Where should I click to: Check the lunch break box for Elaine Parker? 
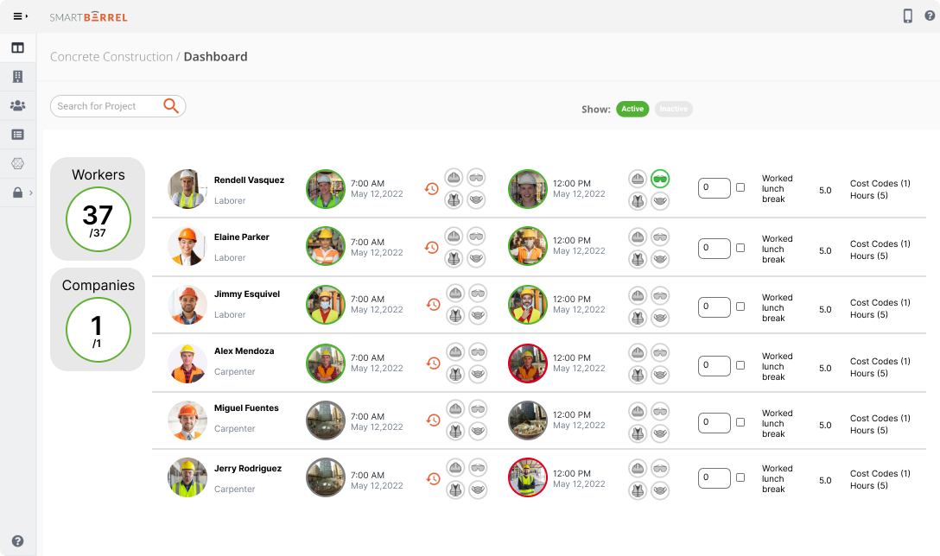pos(740,248)
